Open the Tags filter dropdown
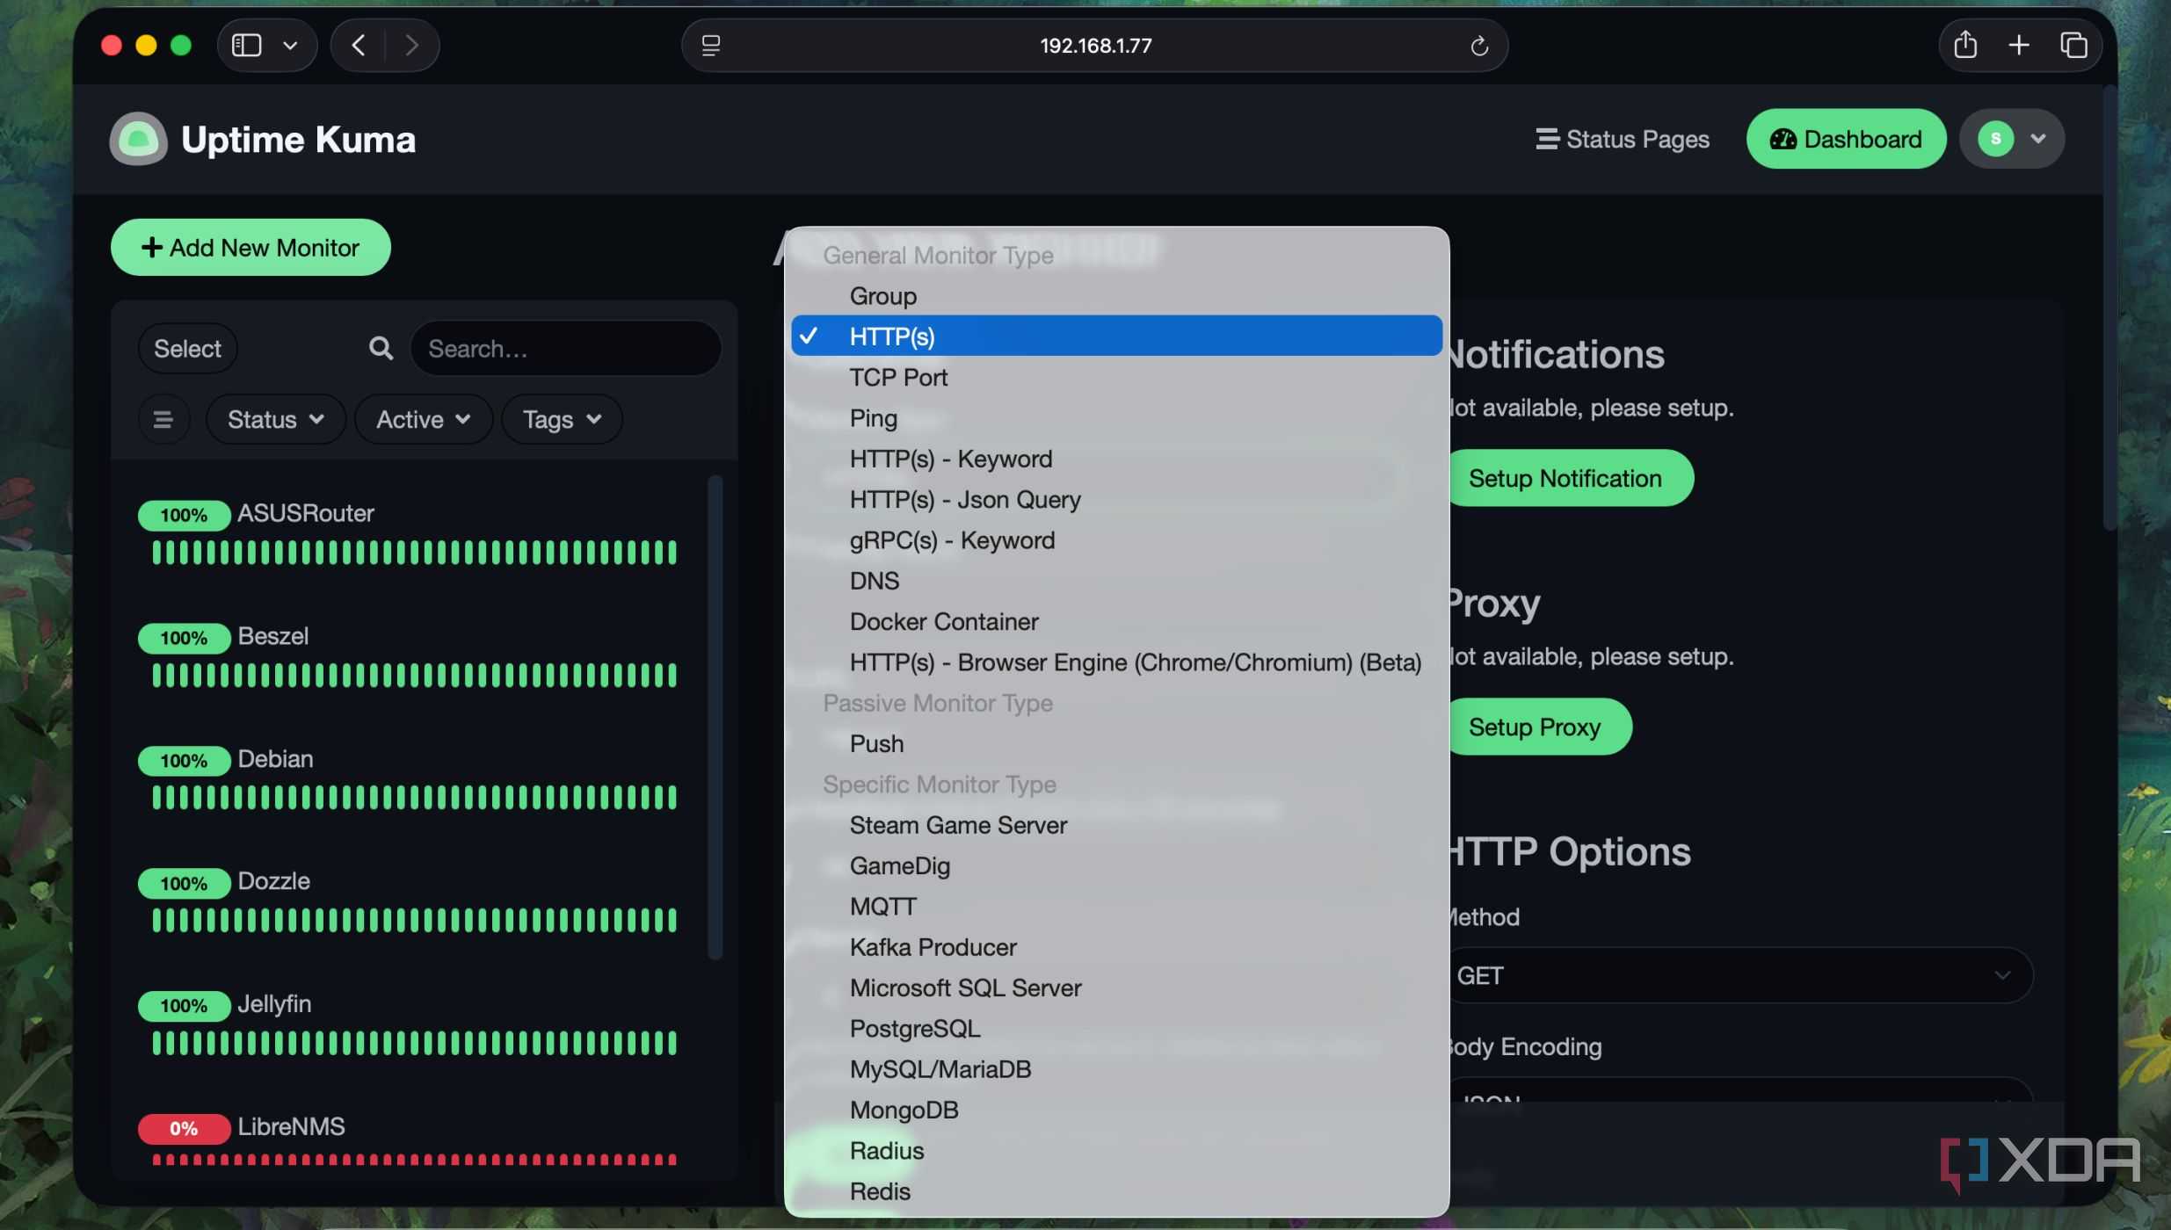This screenshot has height=1230, width=2171. 562,419
